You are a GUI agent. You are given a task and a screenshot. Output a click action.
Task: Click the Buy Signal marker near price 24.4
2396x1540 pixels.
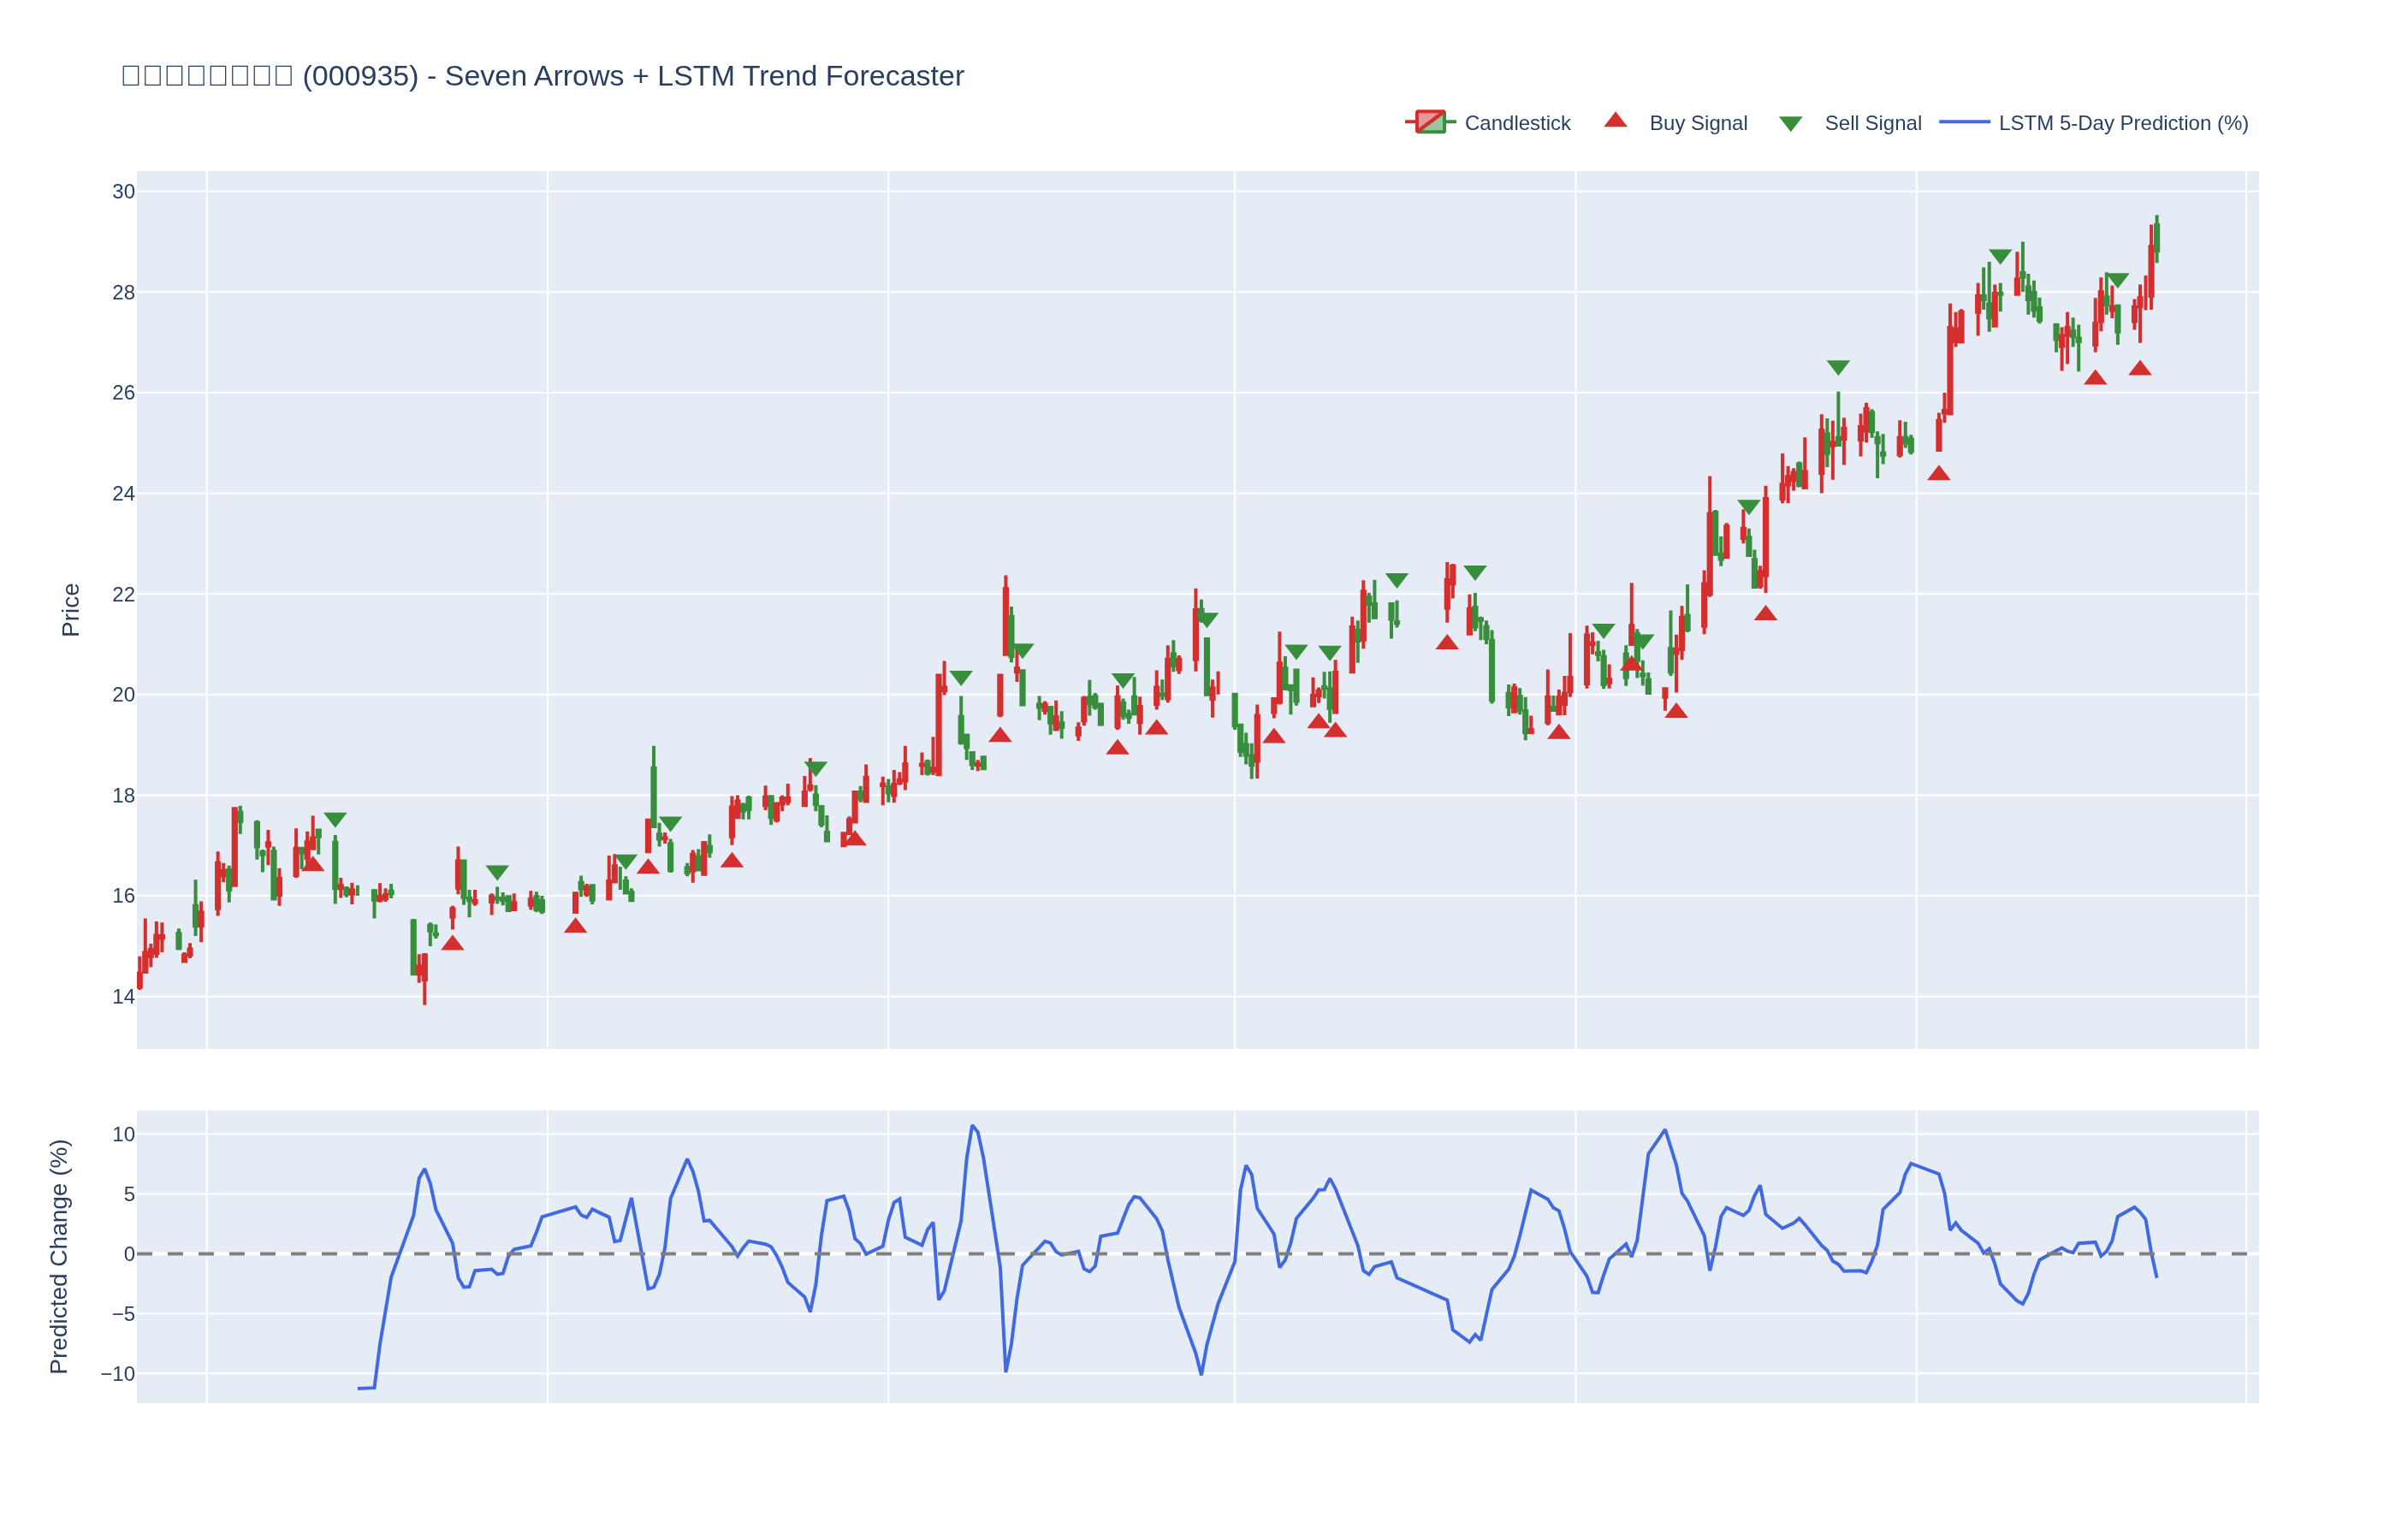pos(1938,474)
